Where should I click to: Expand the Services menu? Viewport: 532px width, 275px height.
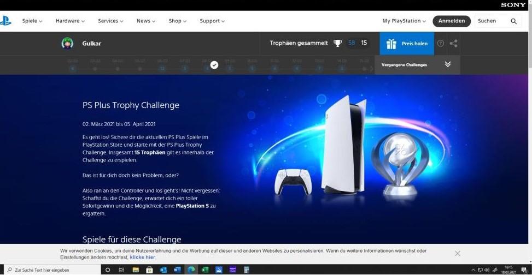click(110, 21)
